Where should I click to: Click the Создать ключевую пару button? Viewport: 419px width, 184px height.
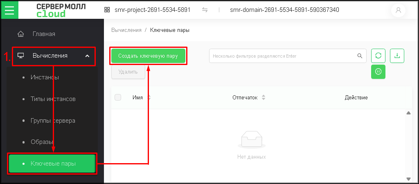(x=148, y=56)
